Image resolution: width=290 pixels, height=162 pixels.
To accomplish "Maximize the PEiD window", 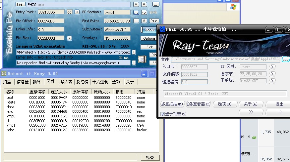I will point(279,29).
